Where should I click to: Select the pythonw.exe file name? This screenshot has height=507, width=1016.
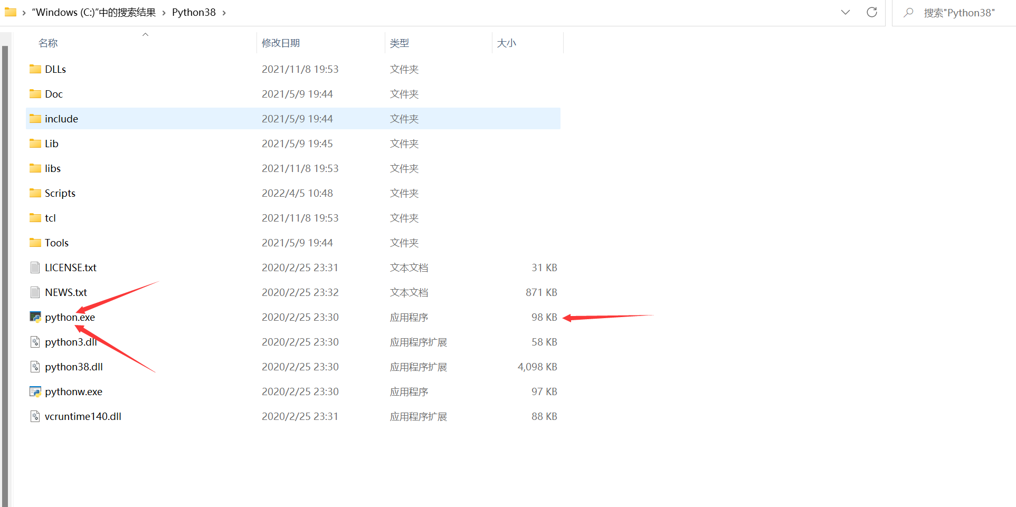point(74,391)
